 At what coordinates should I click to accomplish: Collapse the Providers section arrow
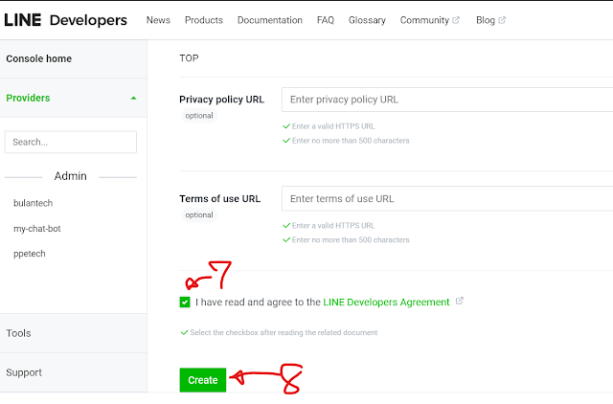134,98
